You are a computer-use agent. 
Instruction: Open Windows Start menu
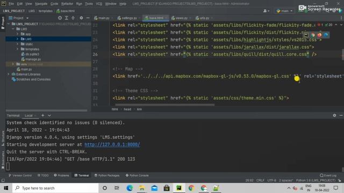coord(6,188)
